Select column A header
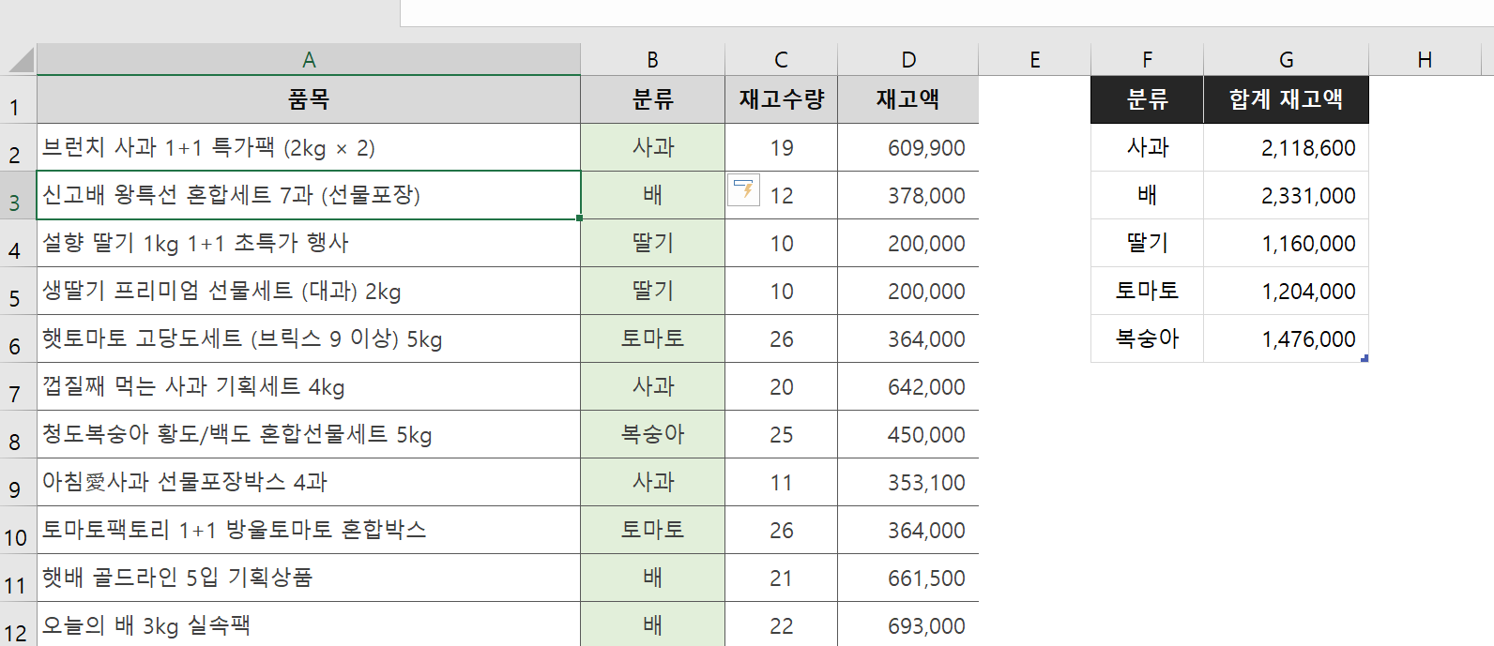 pos(309,60)
